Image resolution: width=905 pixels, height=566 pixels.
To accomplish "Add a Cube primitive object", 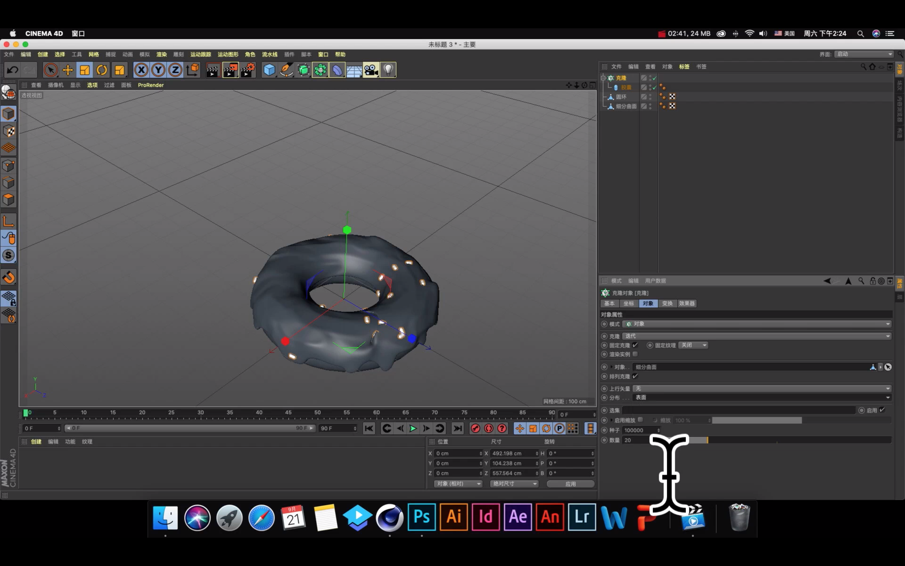I will (269, 70).
